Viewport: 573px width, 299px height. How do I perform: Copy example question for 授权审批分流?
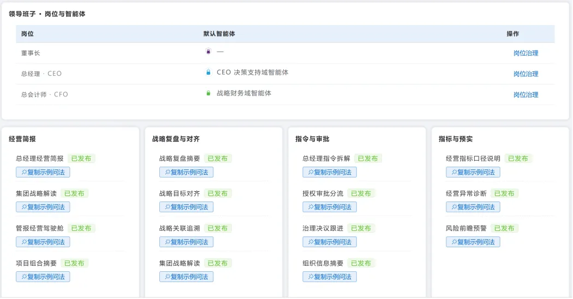pos(330,207)
